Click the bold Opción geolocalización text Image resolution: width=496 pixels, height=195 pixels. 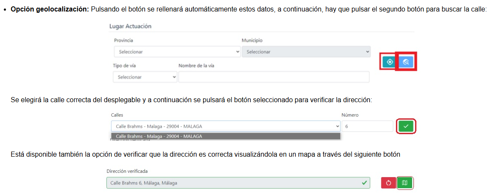click(x=50, y=9)
